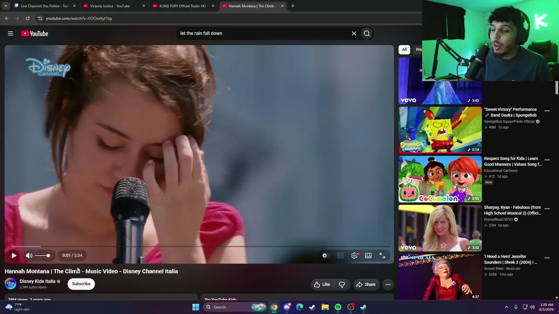559x314 pixels.
Task: Open the weather widget showing Light rain
Action: tap(17, 307)
